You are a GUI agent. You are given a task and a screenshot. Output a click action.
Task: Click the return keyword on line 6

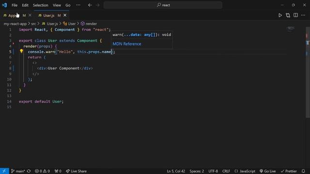pos(34,57)
